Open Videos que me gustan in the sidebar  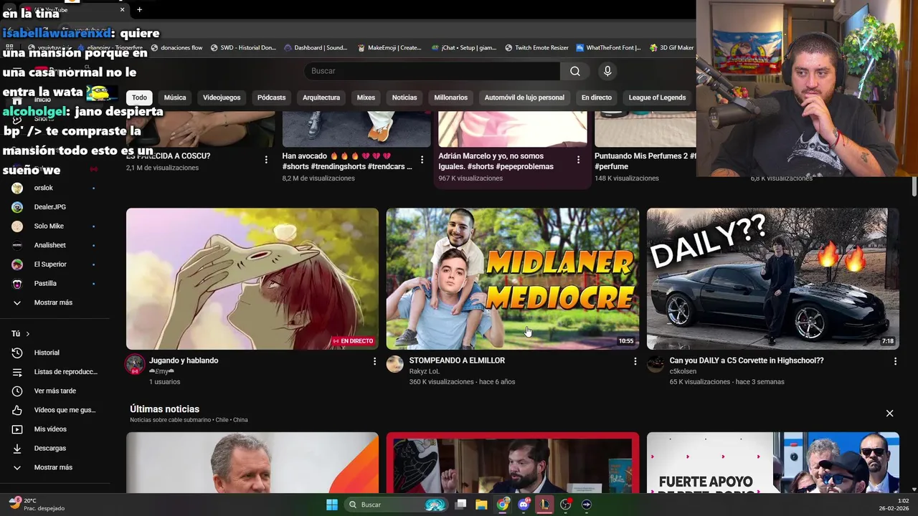tap(65, 410)
